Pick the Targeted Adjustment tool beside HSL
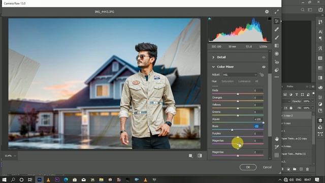 262,75
